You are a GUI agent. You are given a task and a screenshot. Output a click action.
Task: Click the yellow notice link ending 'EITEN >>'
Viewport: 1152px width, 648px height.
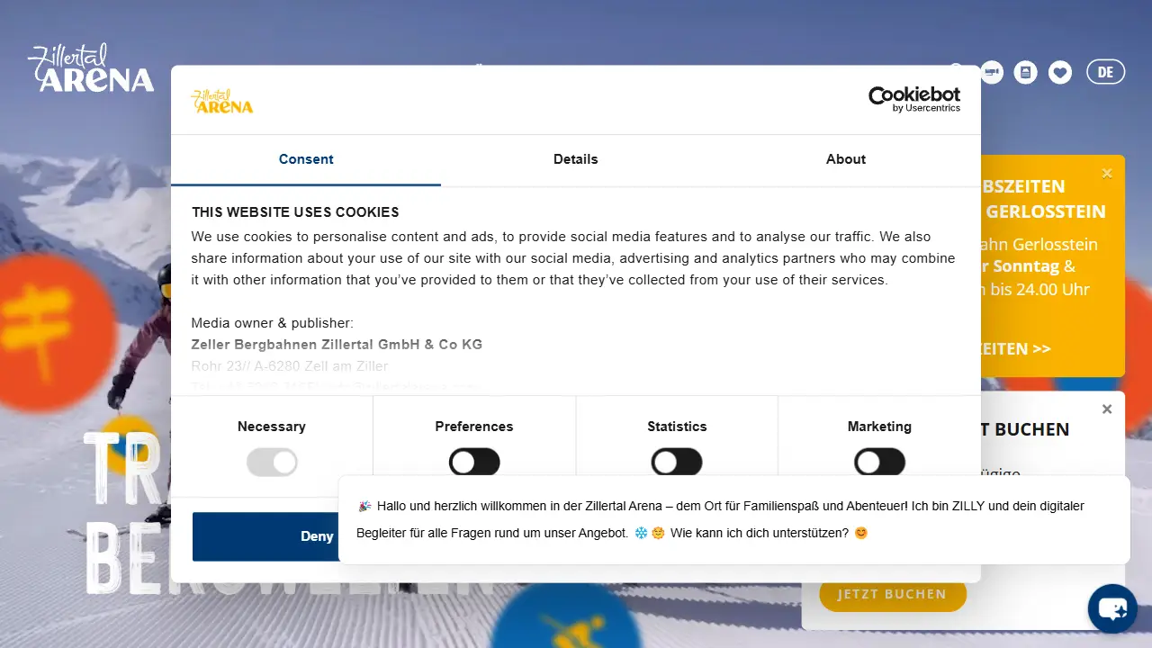pyautogui.click(x=1015, y=348)
